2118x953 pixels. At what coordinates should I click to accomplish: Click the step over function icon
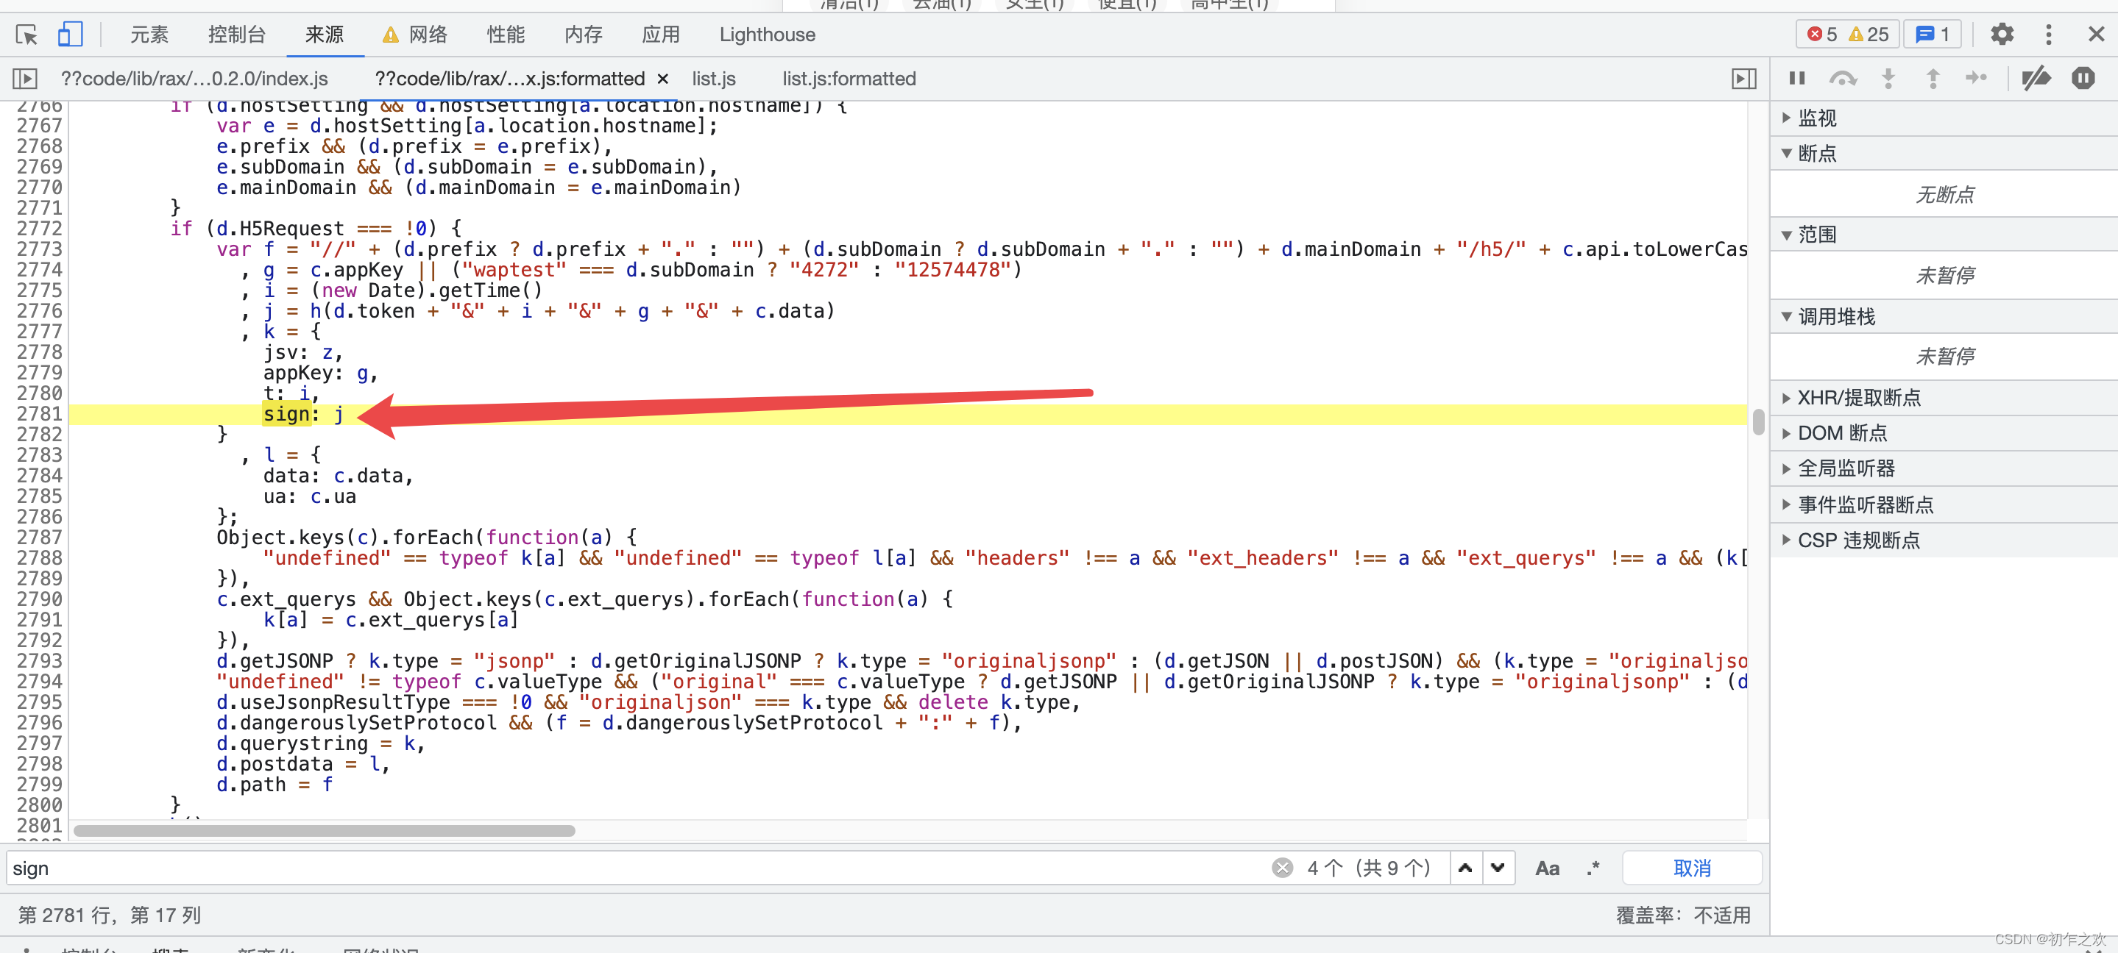click(1843, 78)
